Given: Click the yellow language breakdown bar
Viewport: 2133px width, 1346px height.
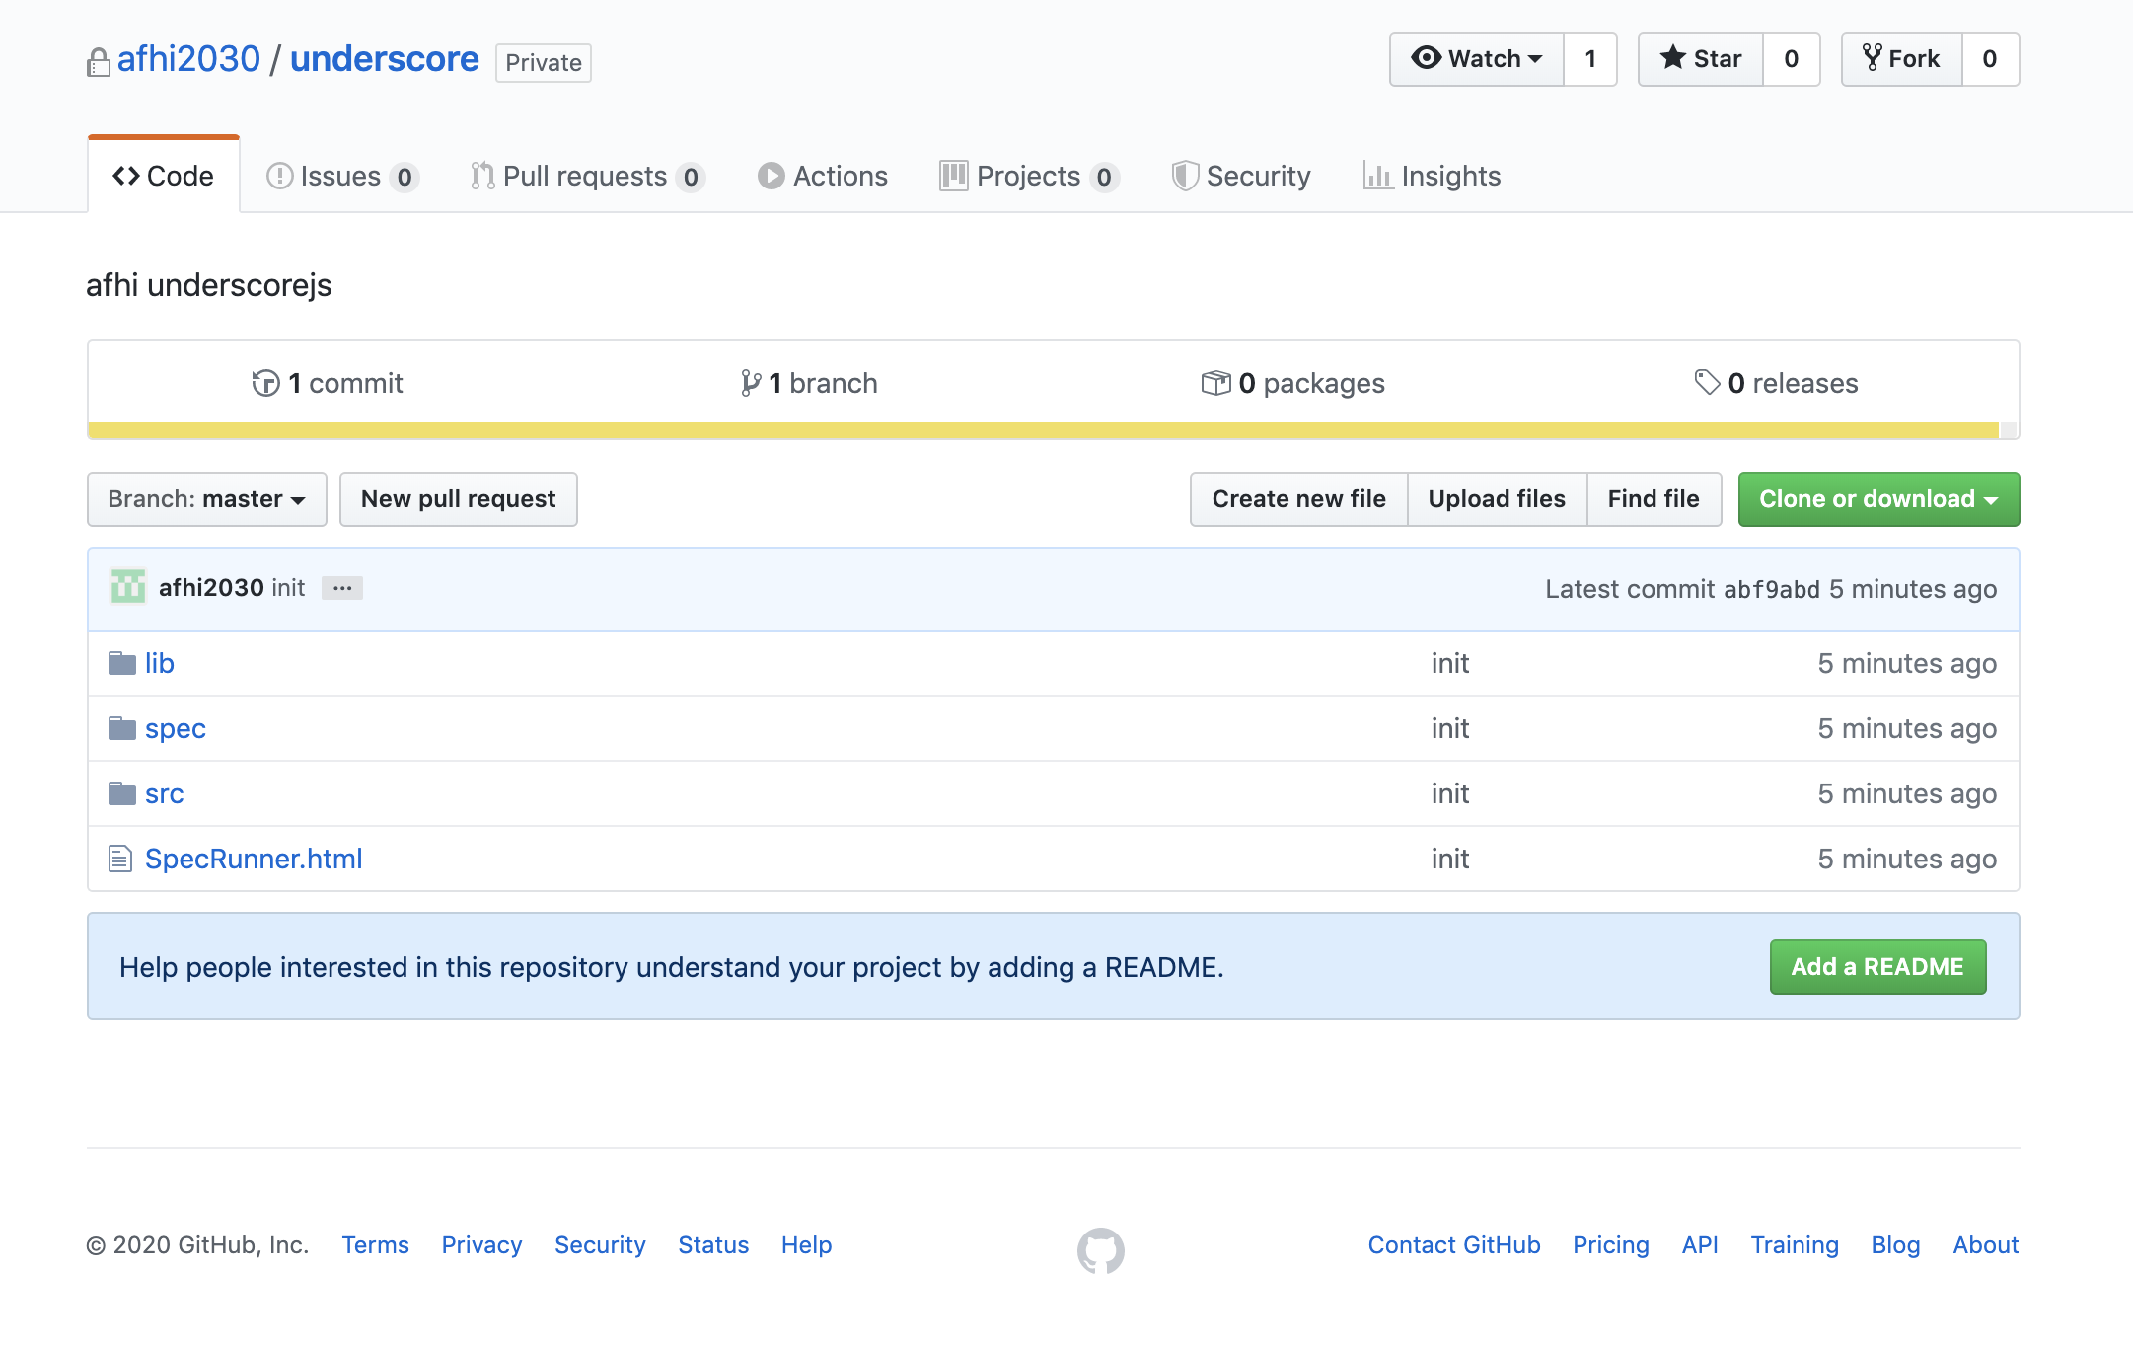Looking at the screenshot, I should click(1043, 430).
